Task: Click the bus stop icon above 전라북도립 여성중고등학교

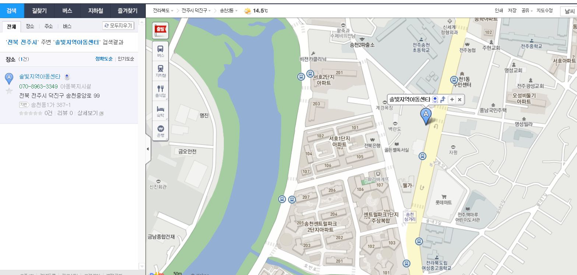Action: click(419, 241)
